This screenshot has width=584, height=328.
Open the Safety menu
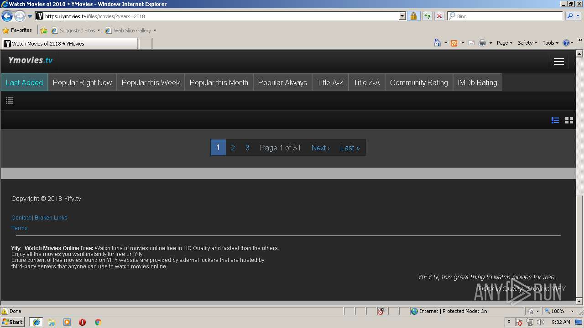527,43
